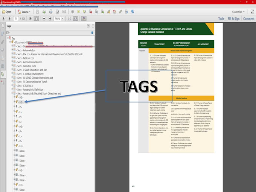The width and height of the screenshot is (256, 192).
Task: Open the Tags panel options menu
Action: pos(8,33)
